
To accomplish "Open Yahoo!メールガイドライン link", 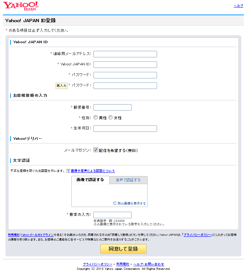I will (37, 235).
